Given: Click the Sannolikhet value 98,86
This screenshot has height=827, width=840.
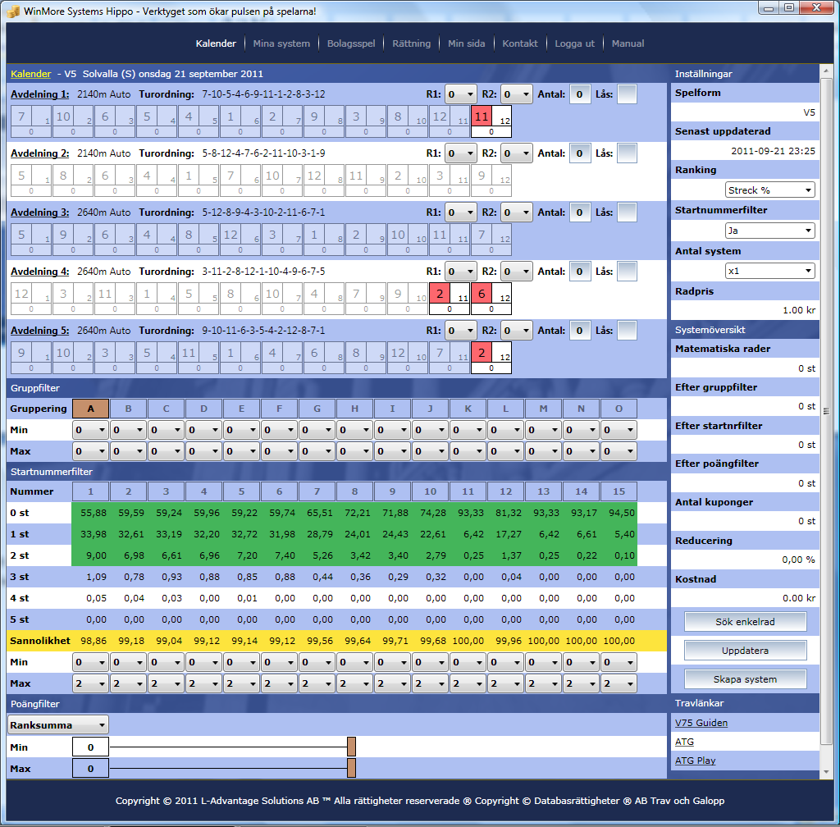Looking at the screenshot, I should click(x=94, y=641).
